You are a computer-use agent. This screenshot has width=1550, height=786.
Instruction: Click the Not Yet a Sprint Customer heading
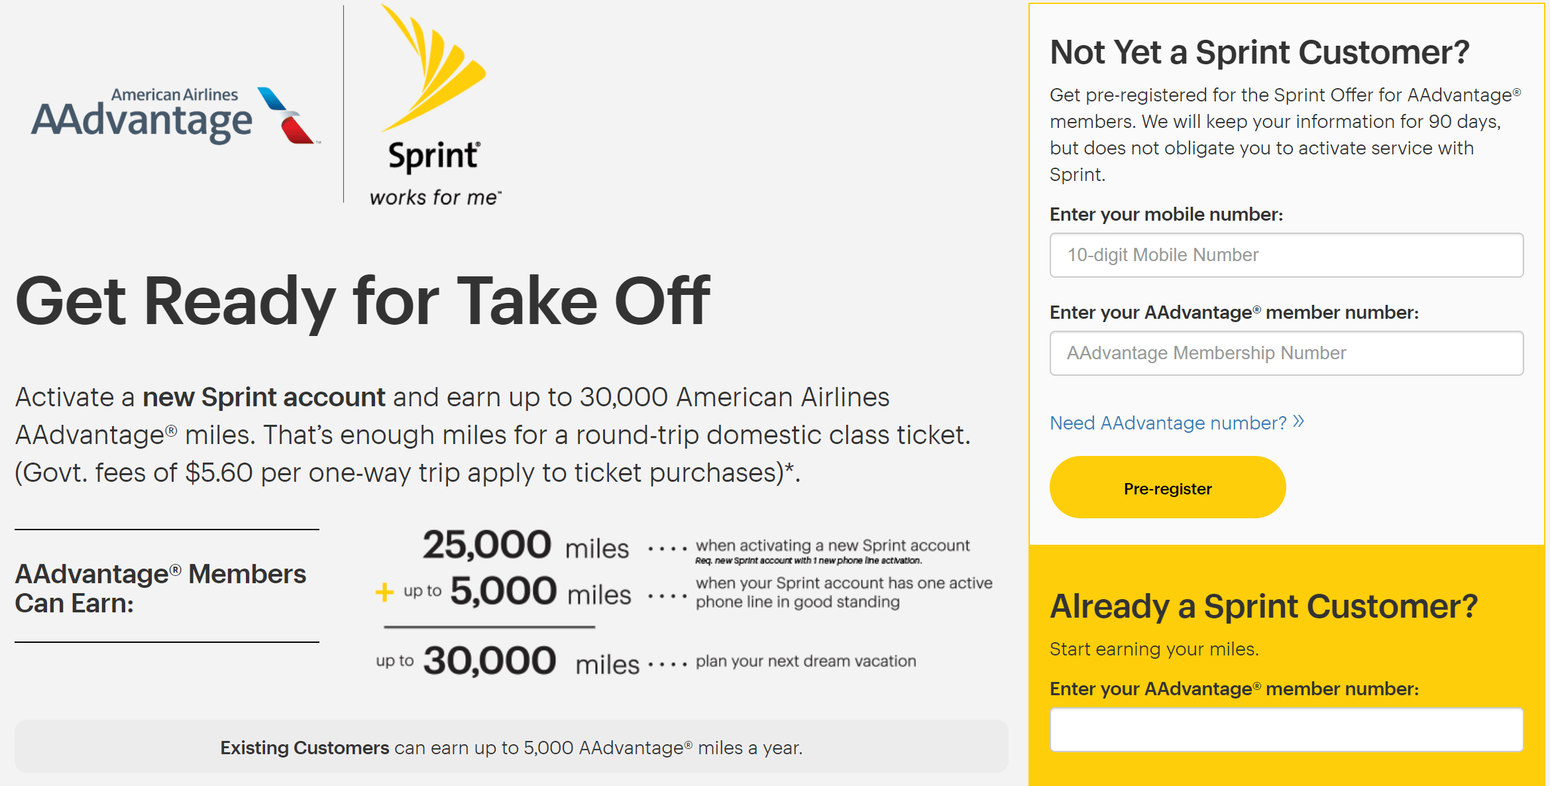tap(1260, 52)
